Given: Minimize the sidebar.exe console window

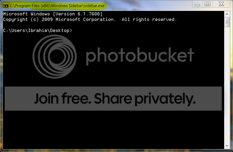Looking at the screenshot, I should [x=197, y=4].
